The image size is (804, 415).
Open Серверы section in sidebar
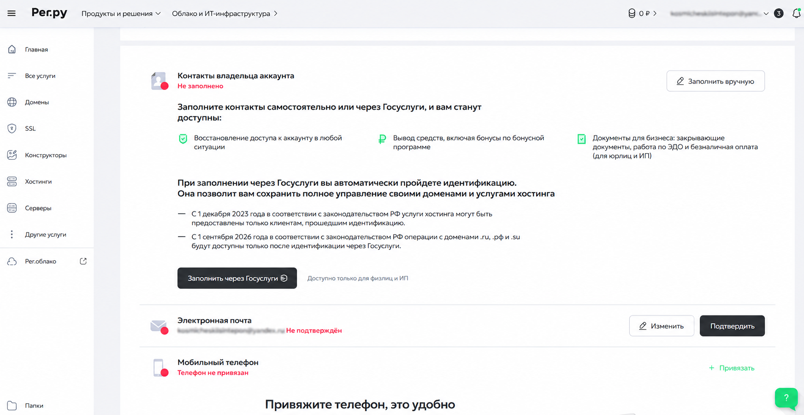click(x=38, y=208)
